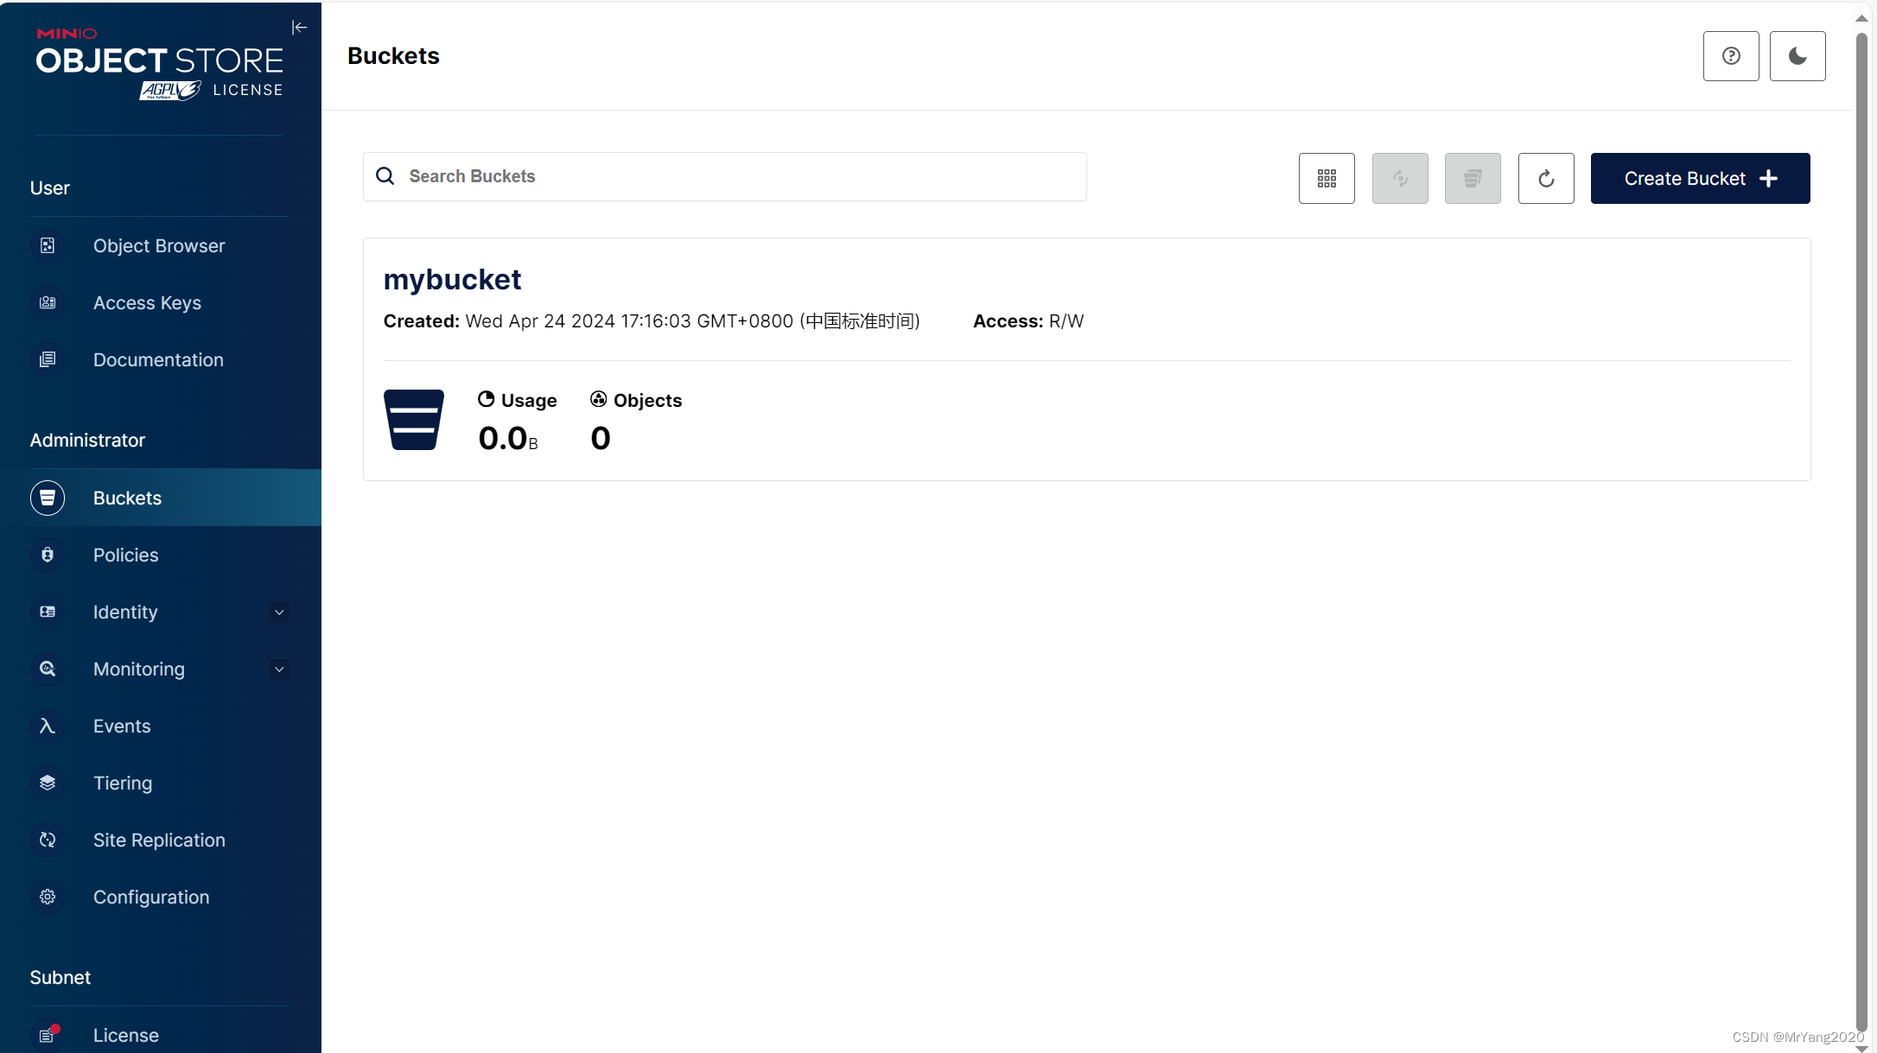Open the mybucket bucket name link
The width and height of the screenshot is (1877, 1053).
coord(452,279)
